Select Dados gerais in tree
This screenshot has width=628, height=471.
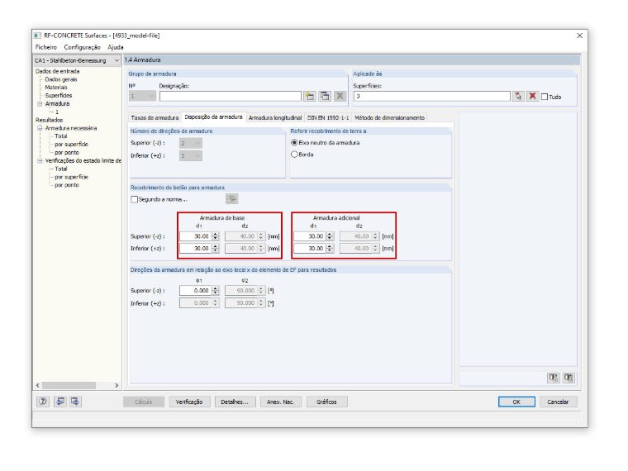(61, 79)
